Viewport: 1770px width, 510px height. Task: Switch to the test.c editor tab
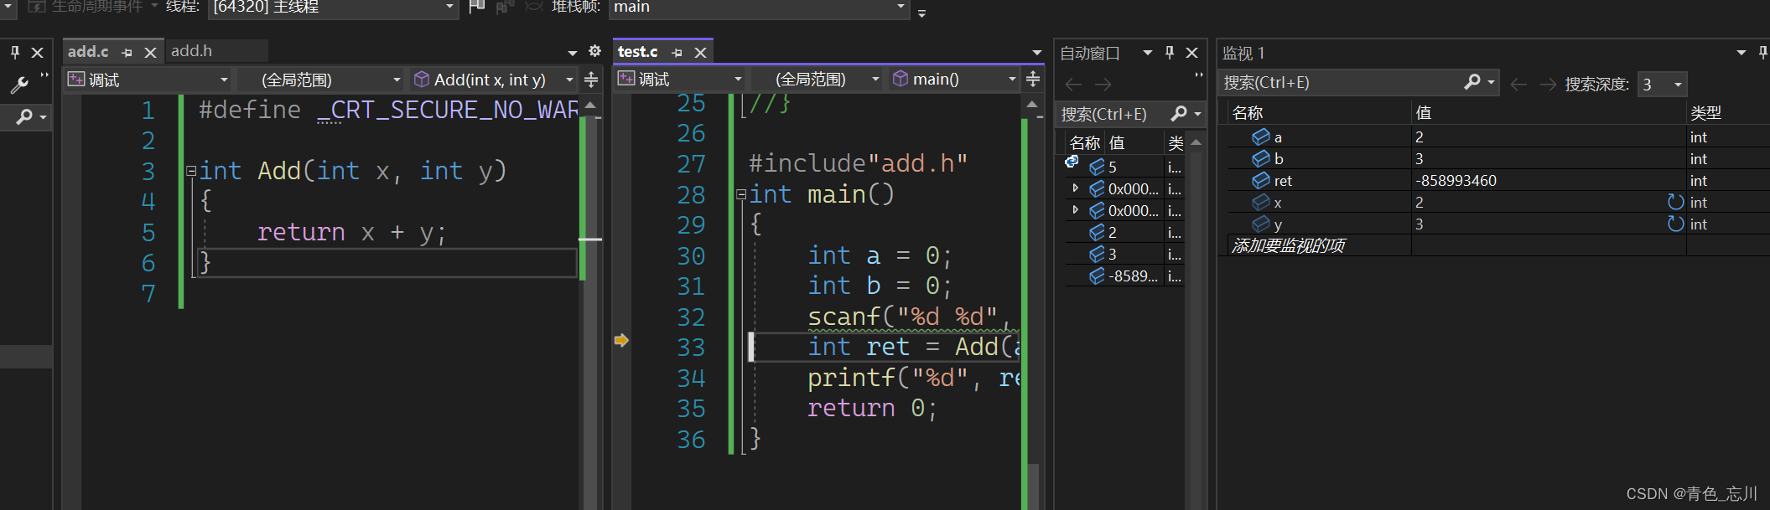tap(637, 52)
